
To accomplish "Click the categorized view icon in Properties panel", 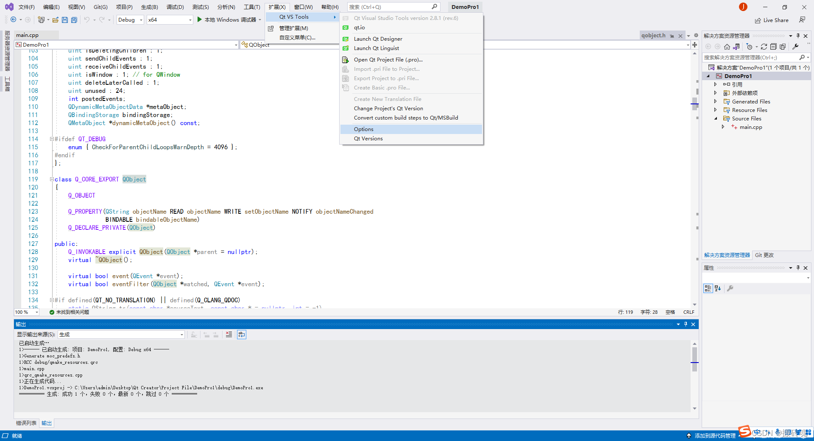I will tap(708, 288).
